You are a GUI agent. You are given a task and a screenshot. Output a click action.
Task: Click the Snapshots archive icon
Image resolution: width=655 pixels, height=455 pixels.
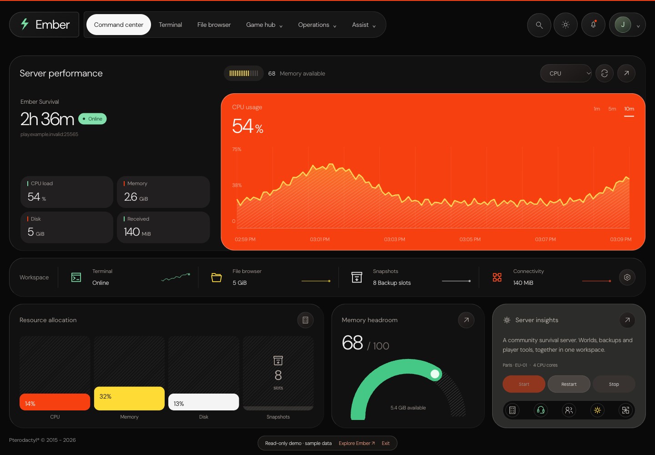tap(357, 277)
